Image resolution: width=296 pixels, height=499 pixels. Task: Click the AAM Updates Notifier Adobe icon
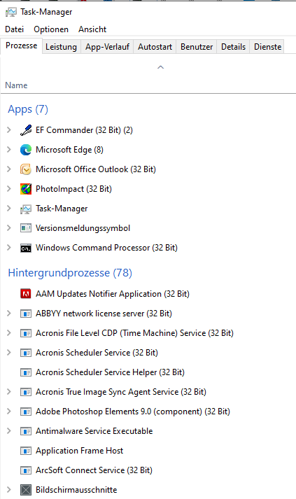[x=26, y=294]
